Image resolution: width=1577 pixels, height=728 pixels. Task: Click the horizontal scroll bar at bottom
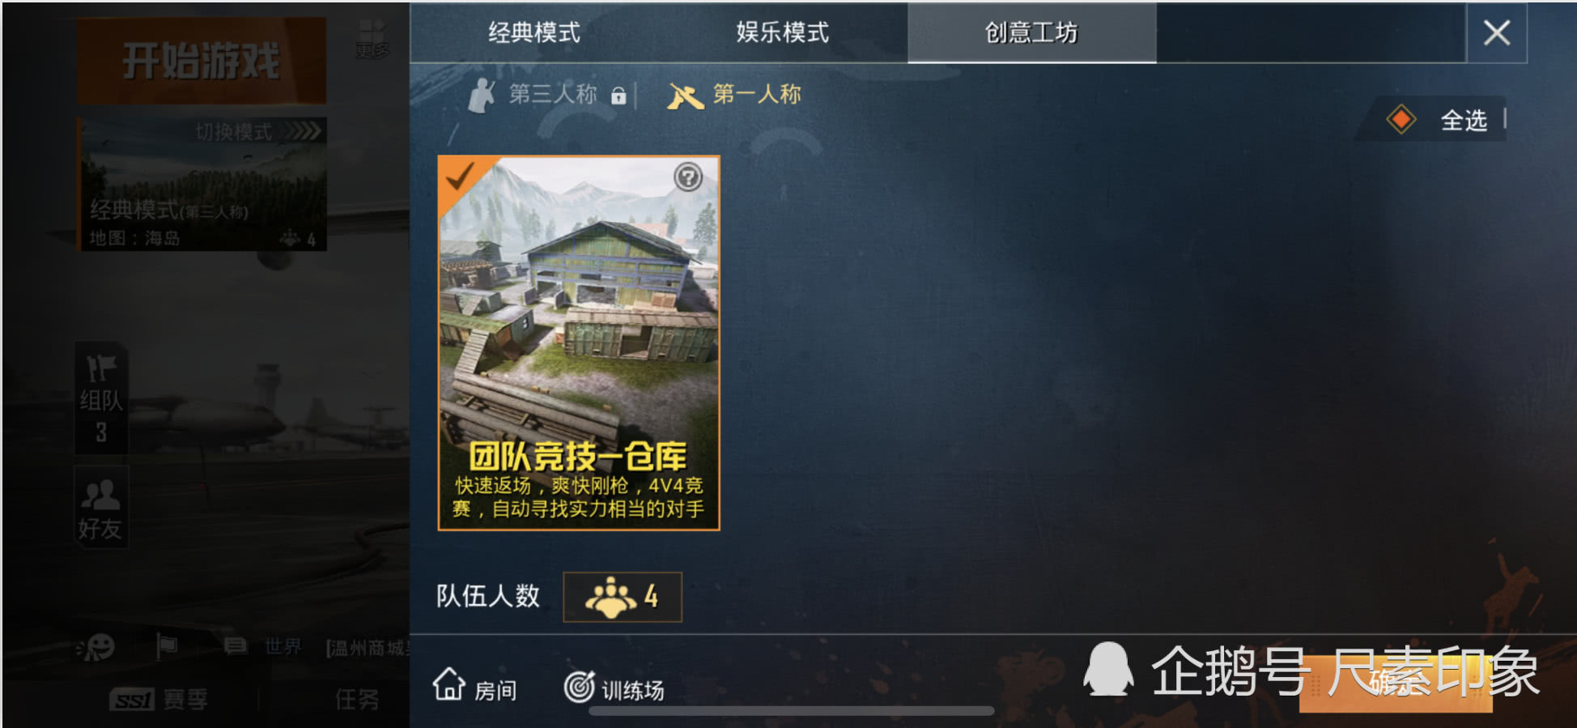coord(792,711)
